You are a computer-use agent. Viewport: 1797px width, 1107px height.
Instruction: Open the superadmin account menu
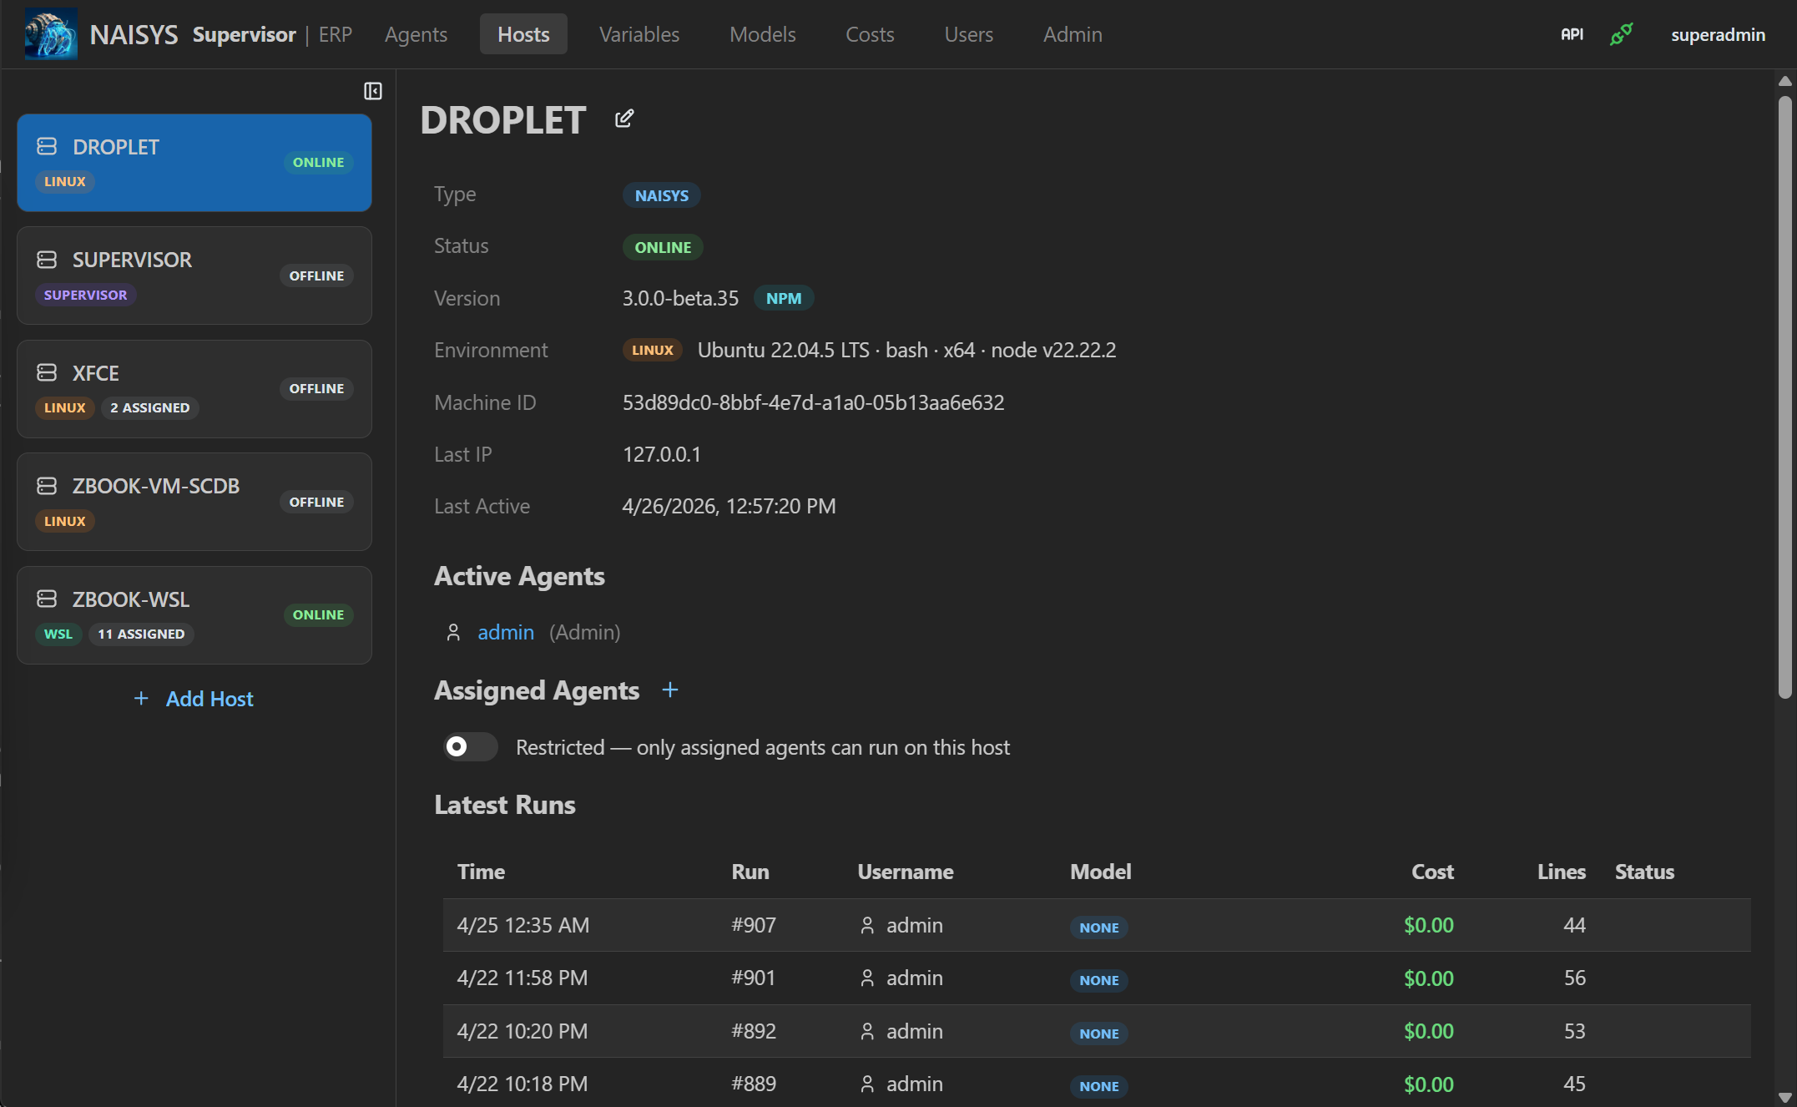pyautogui.click(x=1717, y=34)
